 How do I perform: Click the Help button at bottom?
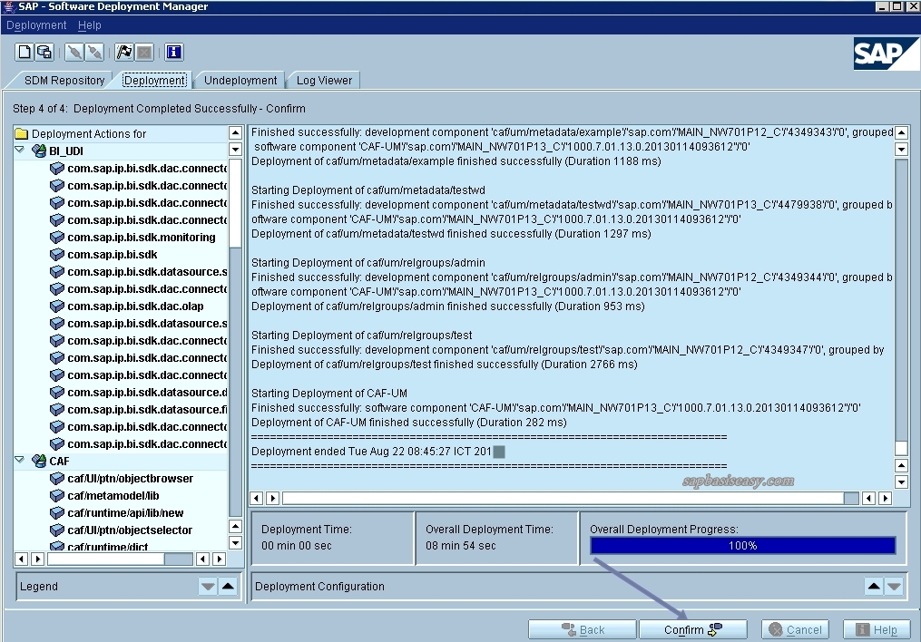click(x=877, y=629)
